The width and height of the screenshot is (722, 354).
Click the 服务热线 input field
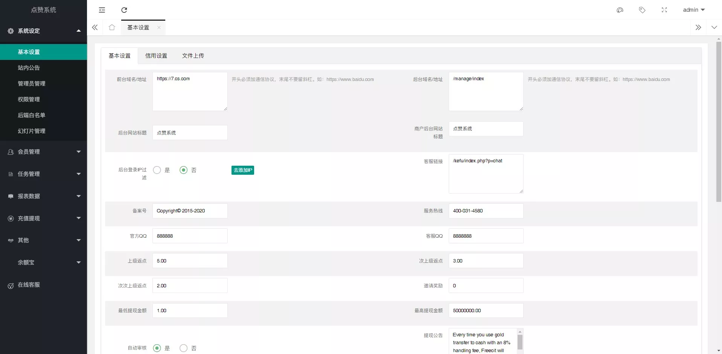click(x=486, y=211)
